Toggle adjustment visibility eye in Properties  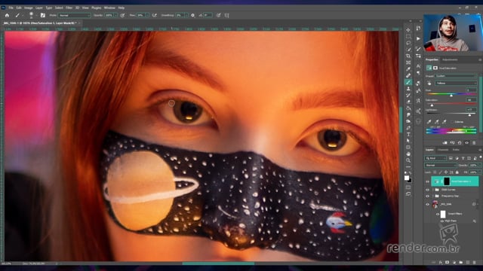tap(466, 142)
